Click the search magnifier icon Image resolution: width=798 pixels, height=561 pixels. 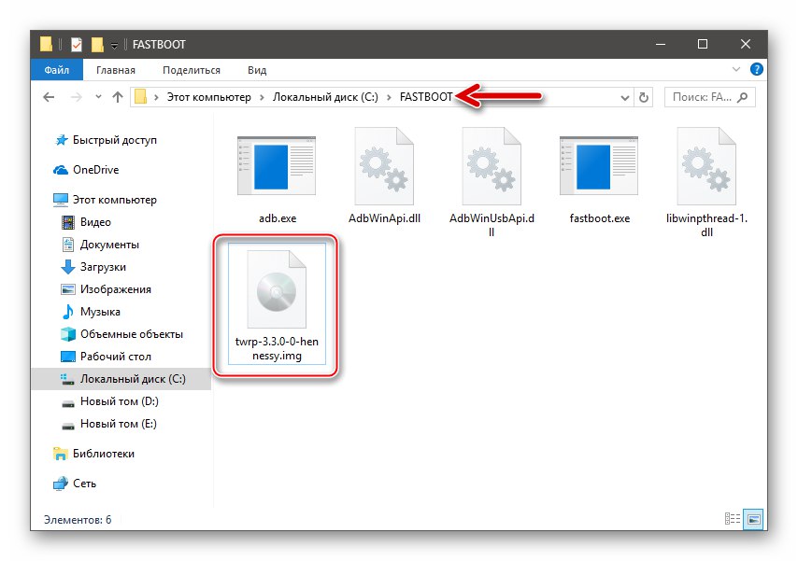743,97
